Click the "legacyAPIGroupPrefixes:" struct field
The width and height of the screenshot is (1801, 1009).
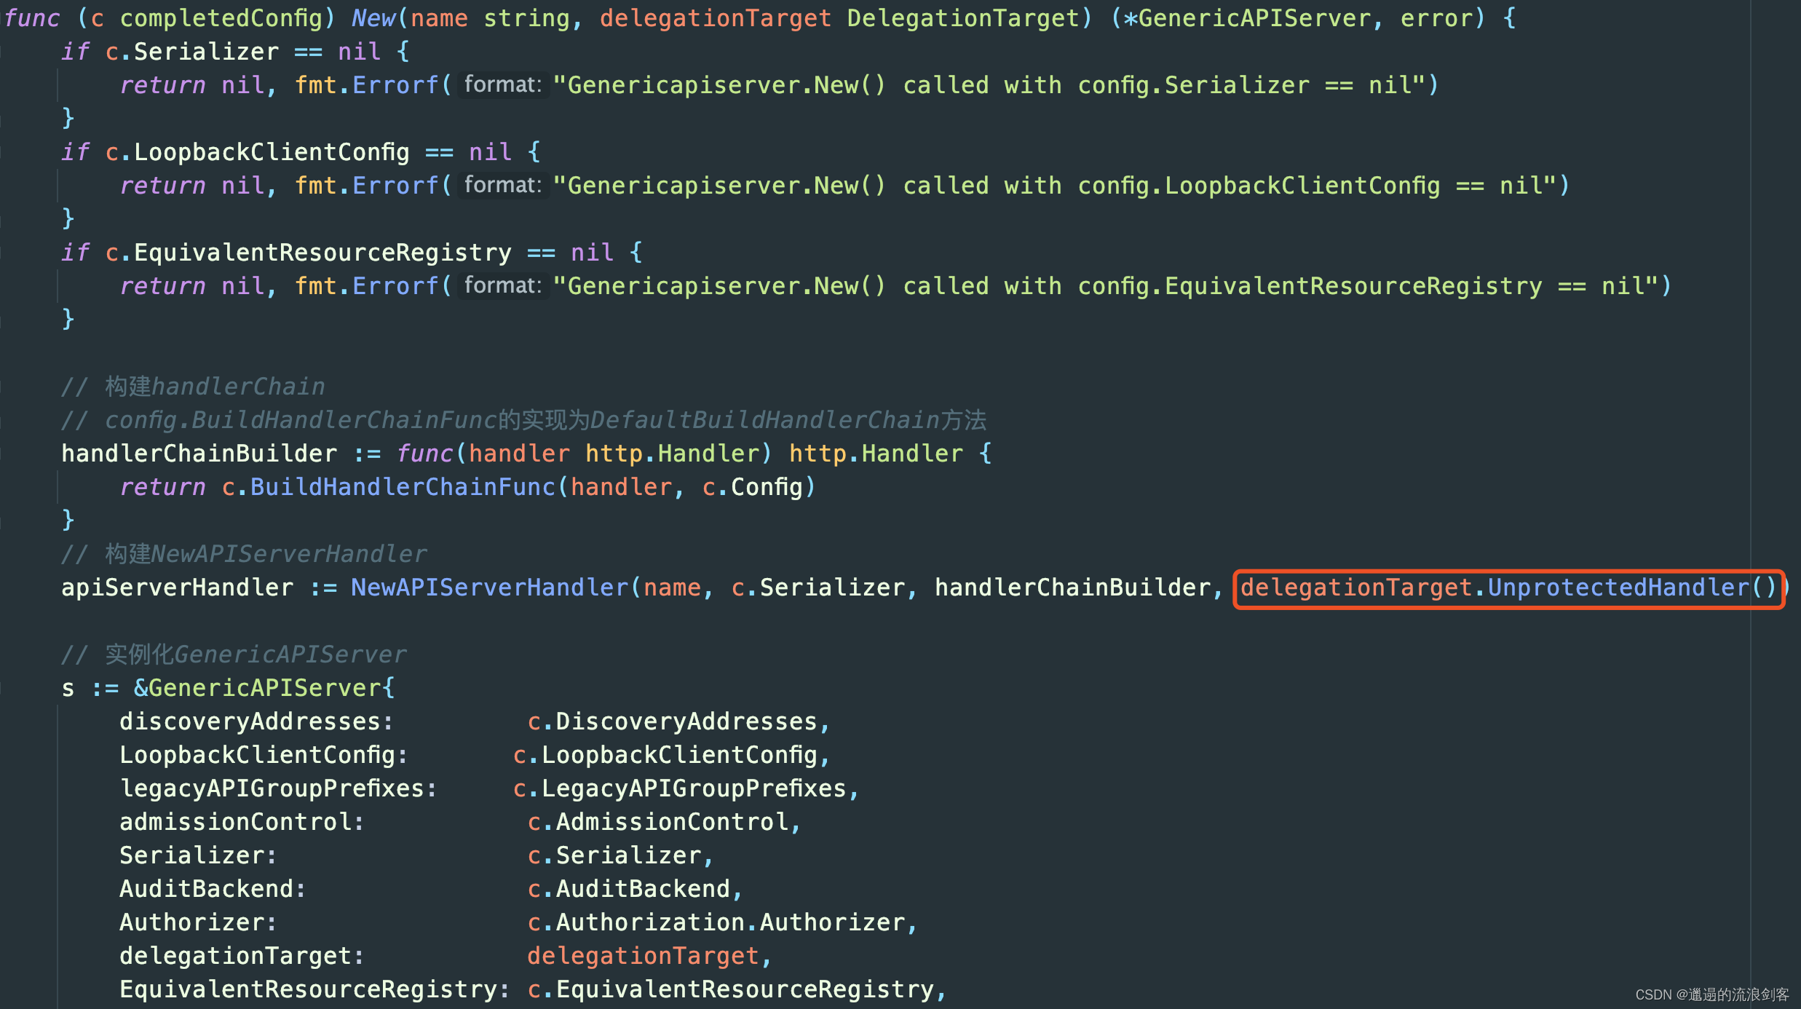pos(278,788)
